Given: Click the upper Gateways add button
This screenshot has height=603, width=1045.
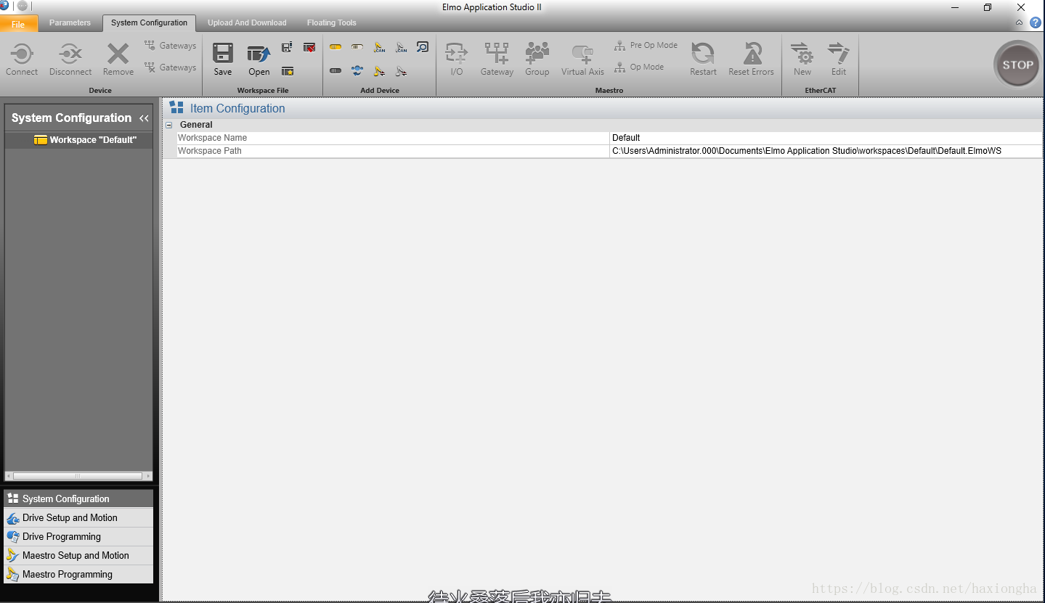Looking at the screenshot, I should click(171, 46).
